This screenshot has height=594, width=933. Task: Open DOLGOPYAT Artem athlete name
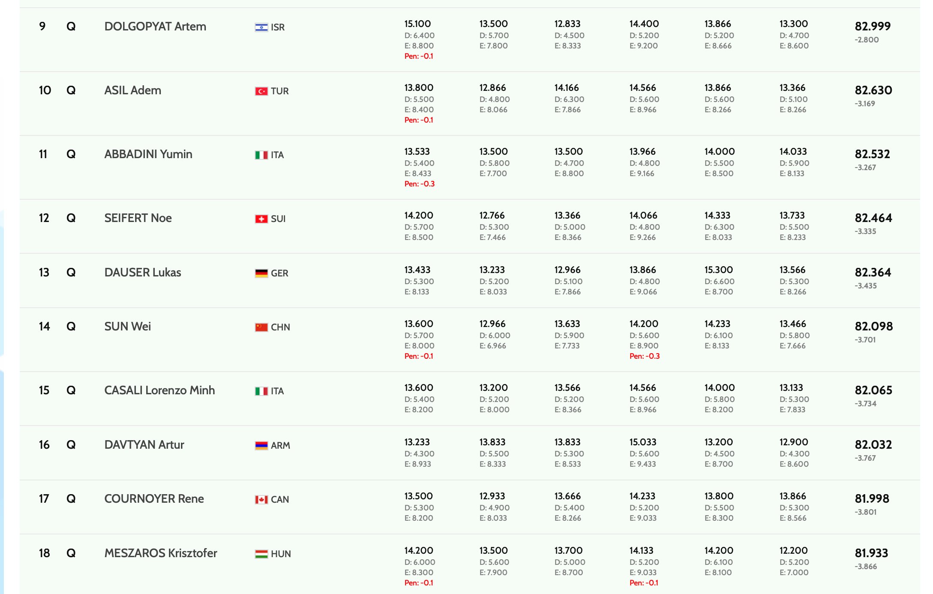pos(155,27)
